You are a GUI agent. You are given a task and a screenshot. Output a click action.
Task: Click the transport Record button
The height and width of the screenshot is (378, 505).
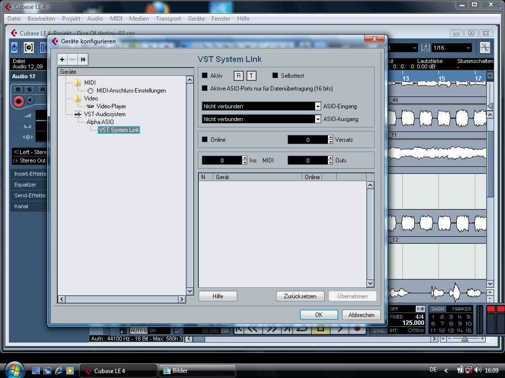pyautogui.click(x=357, y=329)
